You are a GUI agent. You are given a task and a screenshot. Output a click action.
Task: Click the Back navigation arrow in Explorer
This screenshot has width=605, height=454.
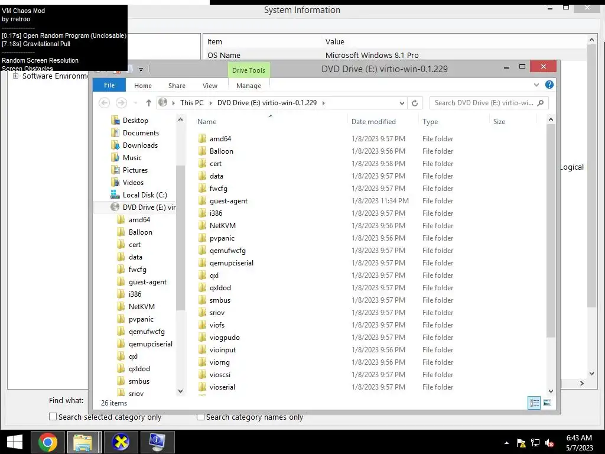coord(104,103)
